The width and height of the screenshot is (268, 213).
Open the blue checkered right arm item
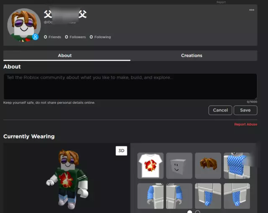[x=150, y=196]
